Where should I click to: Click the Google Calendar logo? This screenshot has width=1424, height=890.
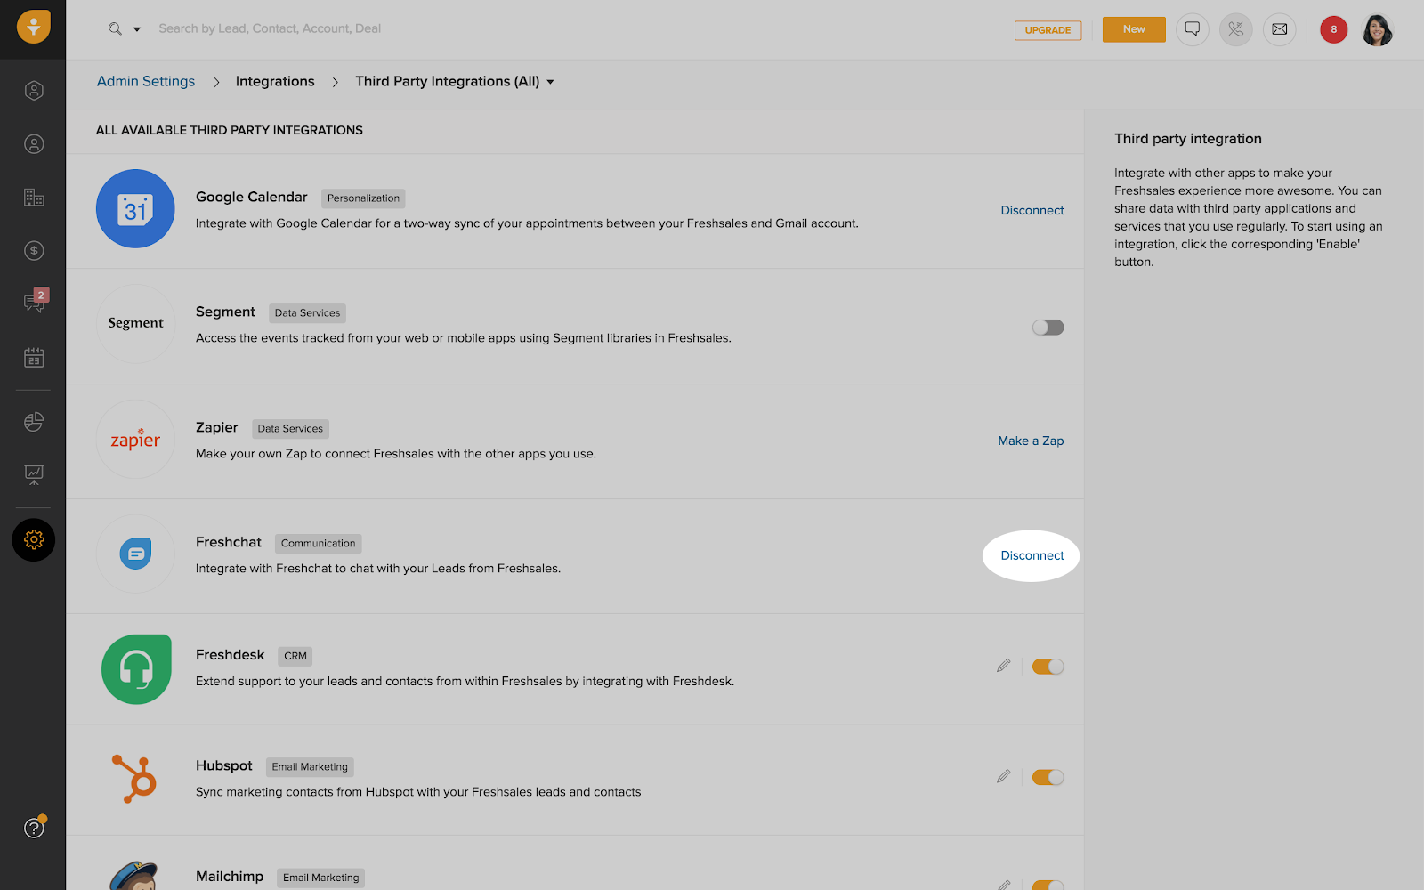tap(135, 209)
